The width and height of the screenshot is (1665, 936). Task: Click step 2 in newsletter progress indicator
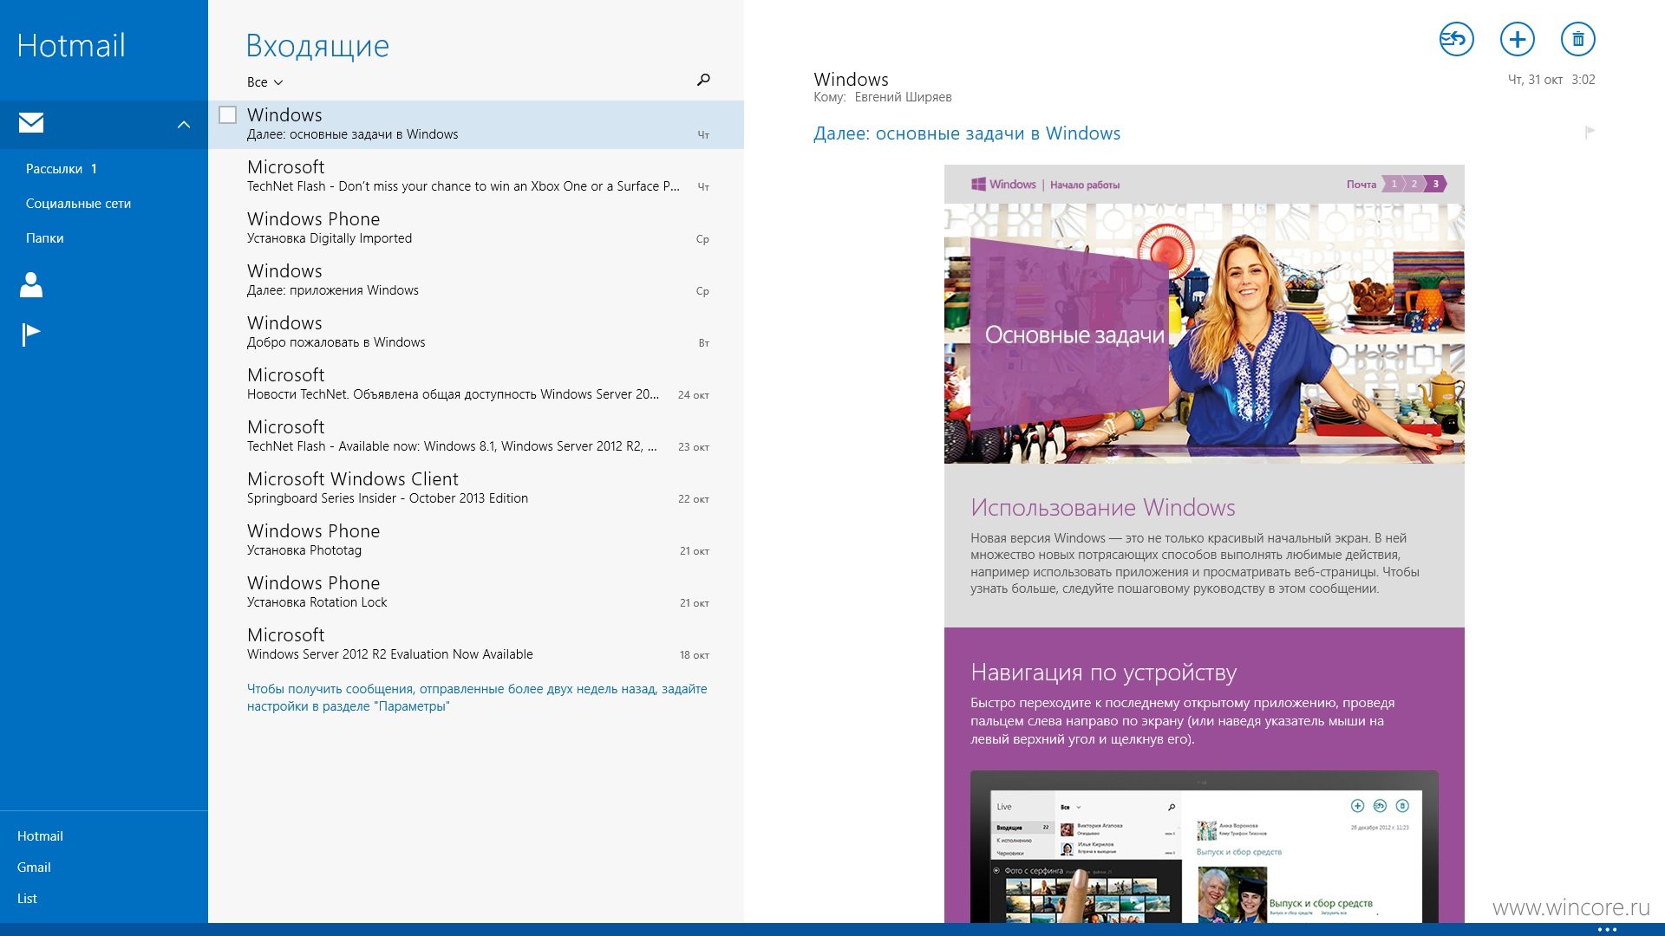(1414, 184)
